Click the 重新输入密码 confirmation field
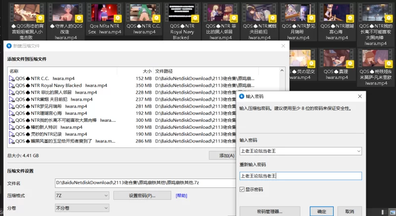Viewport: 396px width, 216px height. (x=300, y=176)
